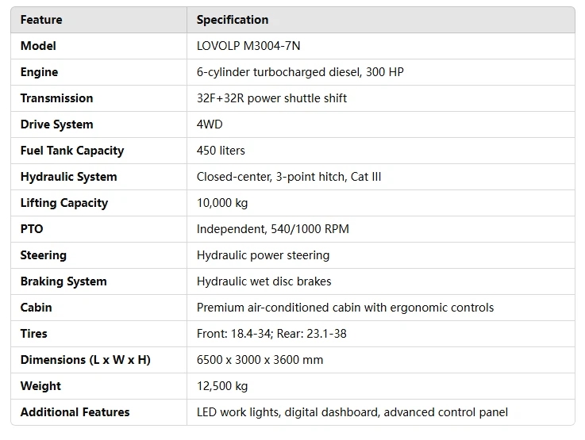Select the "PTO" feature label
The height and width of the screenshot is (440, 585).
click(x=32, y=229)
